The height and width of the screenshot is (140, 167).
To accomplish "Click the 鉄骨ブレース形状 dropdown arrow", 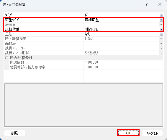I will pyautogui.click(x=161, y=53).
